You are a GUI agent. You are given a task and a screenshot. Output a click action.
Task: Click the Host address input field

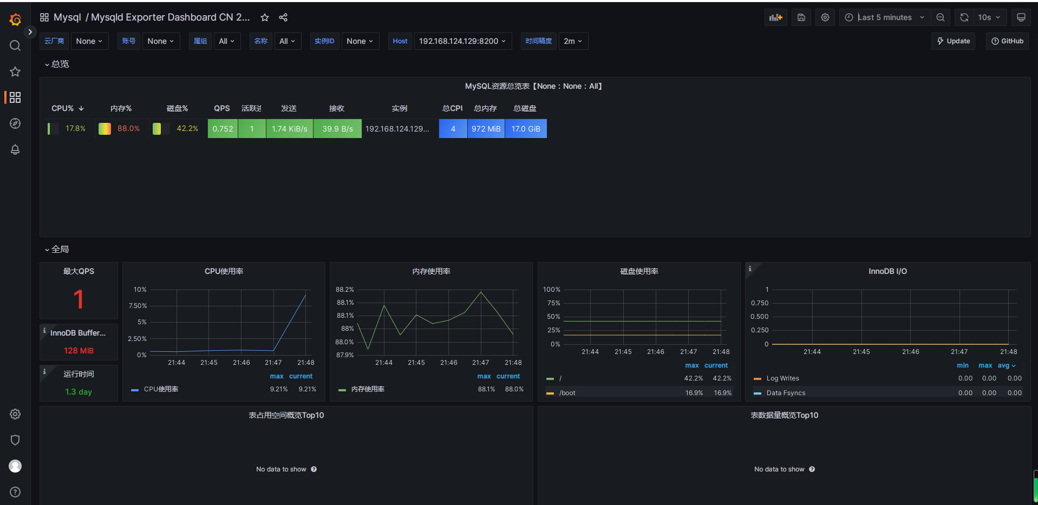(460, 41)
